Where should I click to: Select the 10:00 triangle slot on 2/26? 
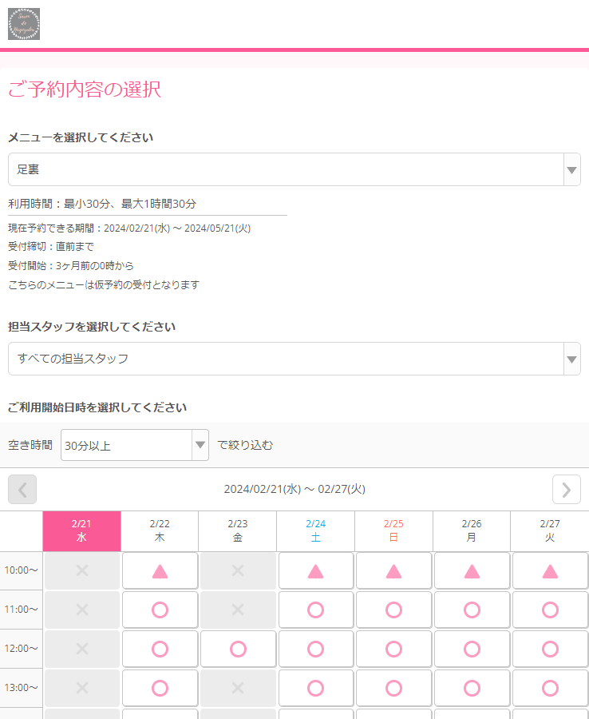[472, 570]
